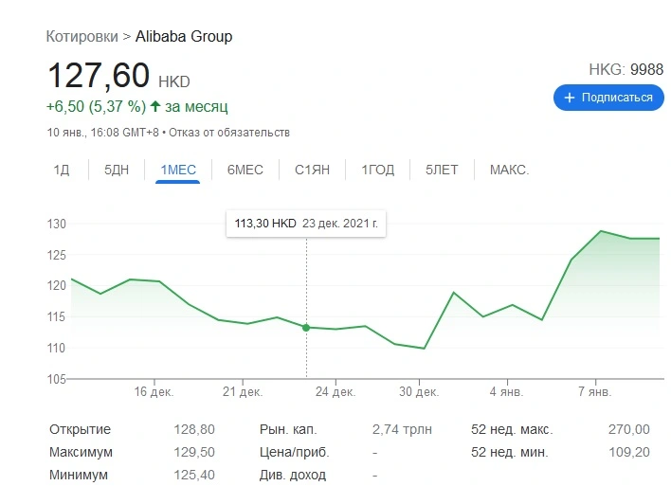Image resolution: width=671 pixels, height=486 pixels.
Task: Click the green data point on 23 дек.
Action: (306, 328)
